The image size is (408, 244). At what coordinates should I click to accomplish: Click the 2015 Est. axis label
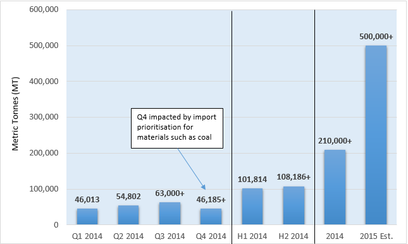coord(376,236)
